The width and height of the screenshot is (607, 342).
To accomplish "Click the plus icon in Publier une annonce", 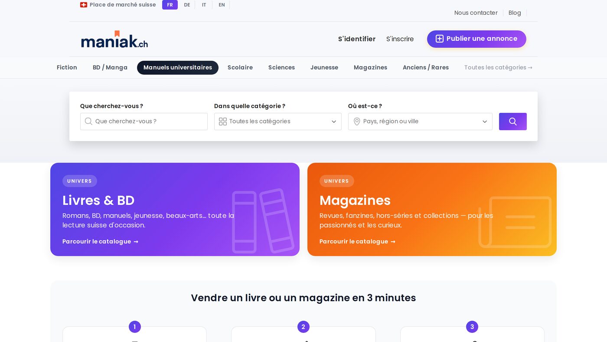I will tap(440, 39).
